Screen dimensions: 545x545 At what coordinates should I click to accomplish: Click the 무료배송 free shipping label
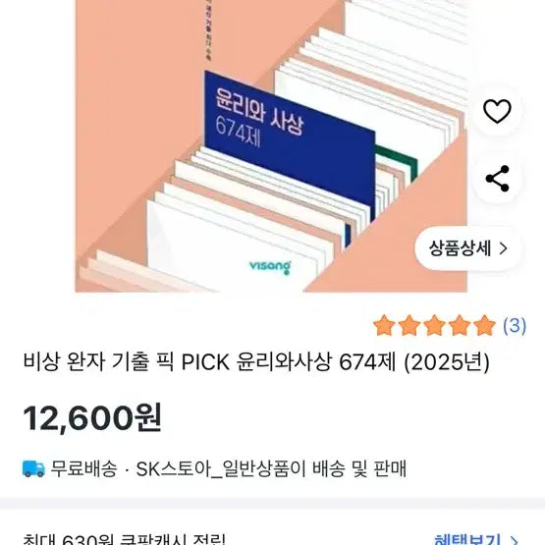tap(83, 468)
